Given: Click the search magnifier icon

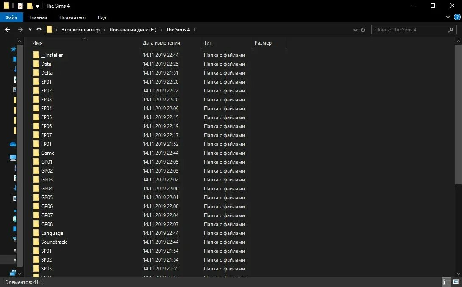Looking at the screenshot, I should (451, 30).
